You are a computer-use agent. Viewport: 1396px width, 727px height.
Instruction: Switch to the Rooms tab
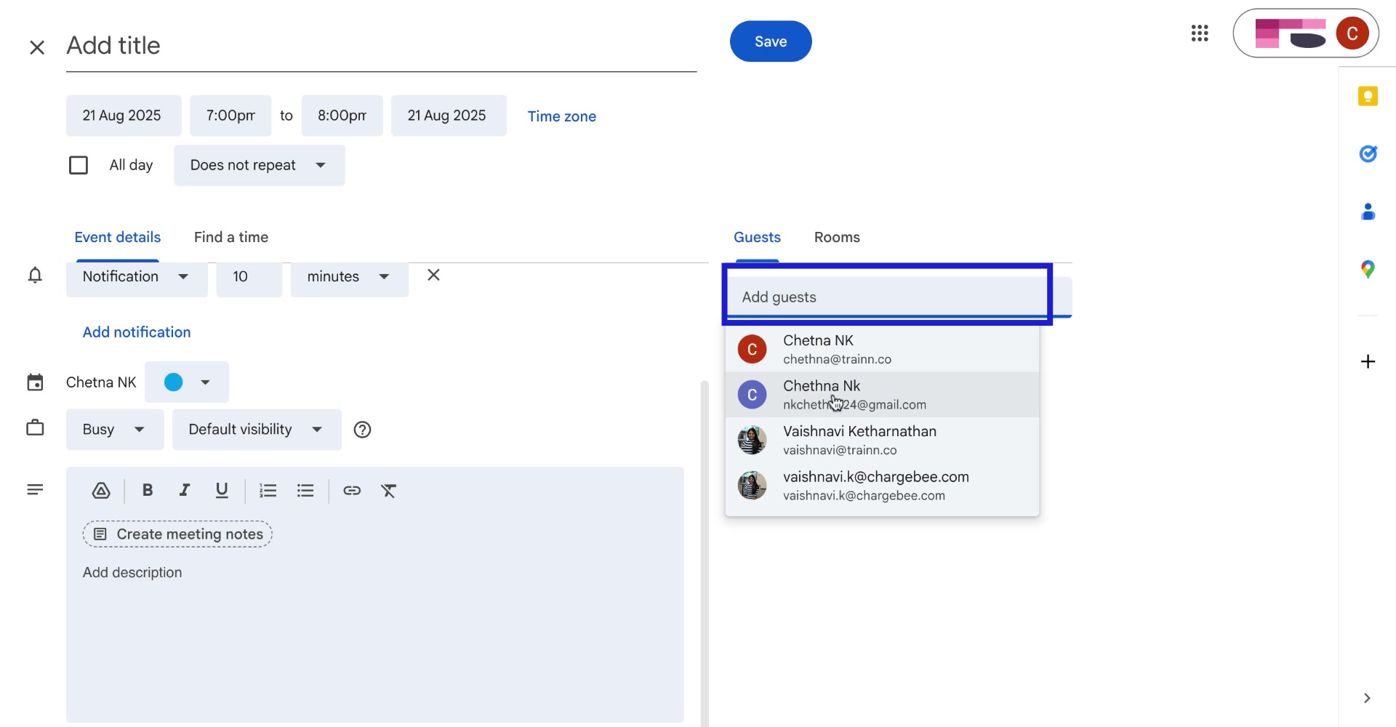[x=837, y=237]
